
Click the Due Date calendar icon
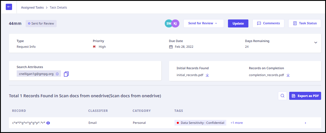(x=171, y=47)
